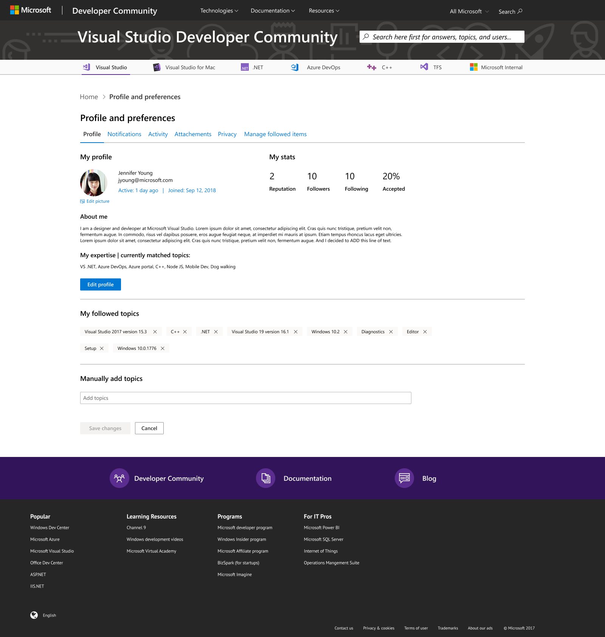
Task: Click the Add topics input field
Action: (x=246, y=398)
